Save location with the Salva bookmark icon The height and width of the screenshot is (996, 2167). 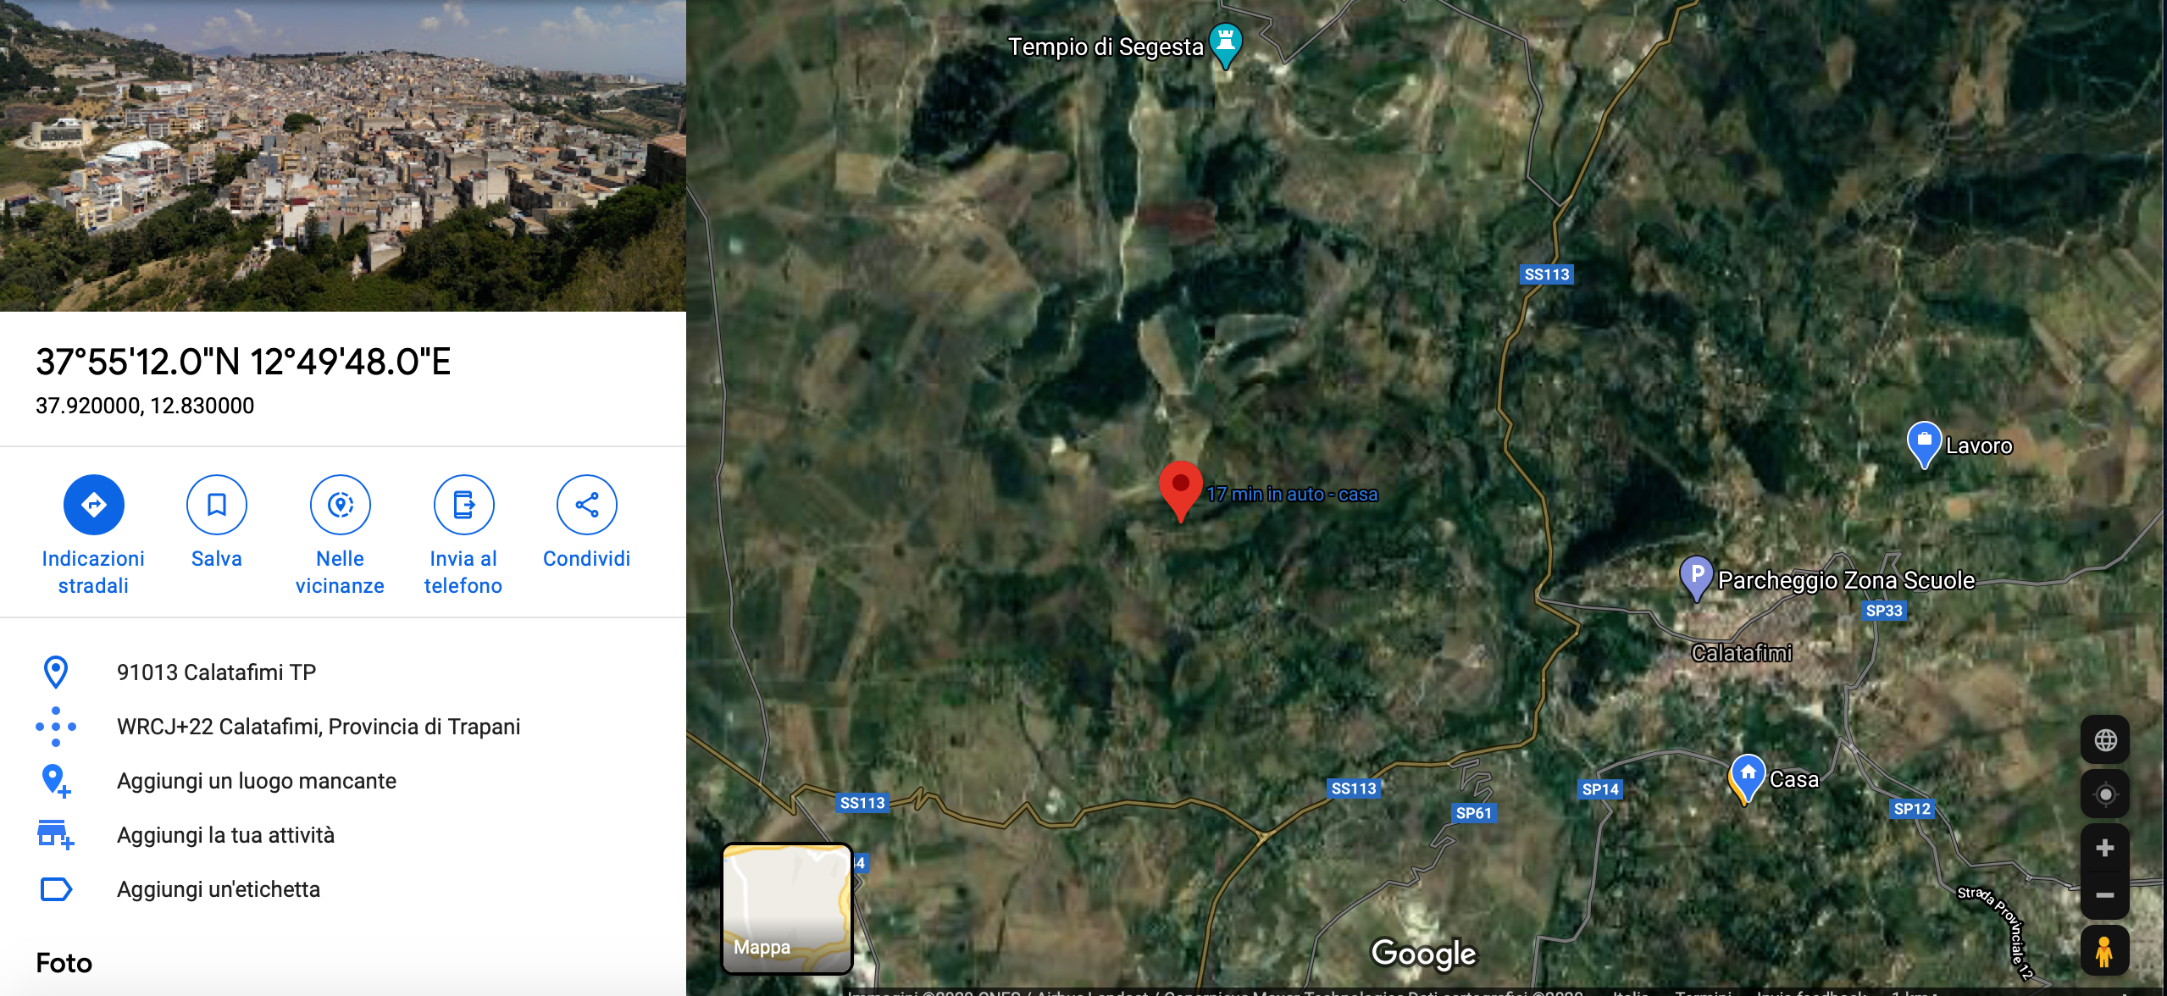tap(217, 505)
